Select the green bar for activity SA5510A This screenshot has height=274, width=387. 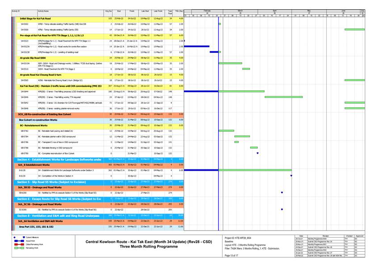tap(230, 63)
